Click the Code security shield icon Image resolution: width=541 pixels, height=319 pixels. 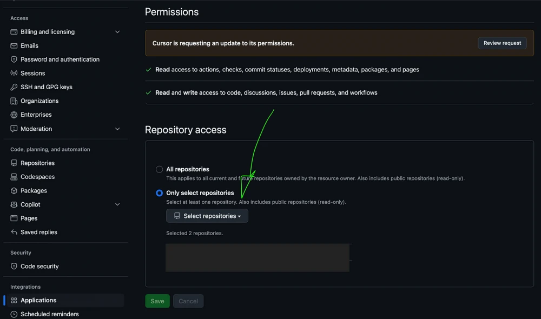tap(14, 267)
